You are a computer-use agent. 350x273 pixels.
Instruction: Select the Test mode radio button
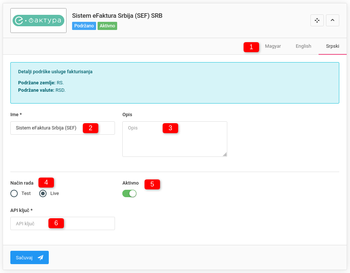point(14,193)
